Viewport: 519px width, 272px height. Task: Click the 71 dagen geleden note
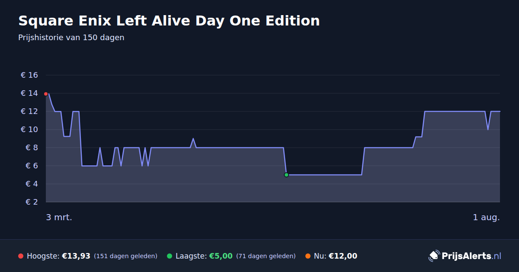point(266,256)
